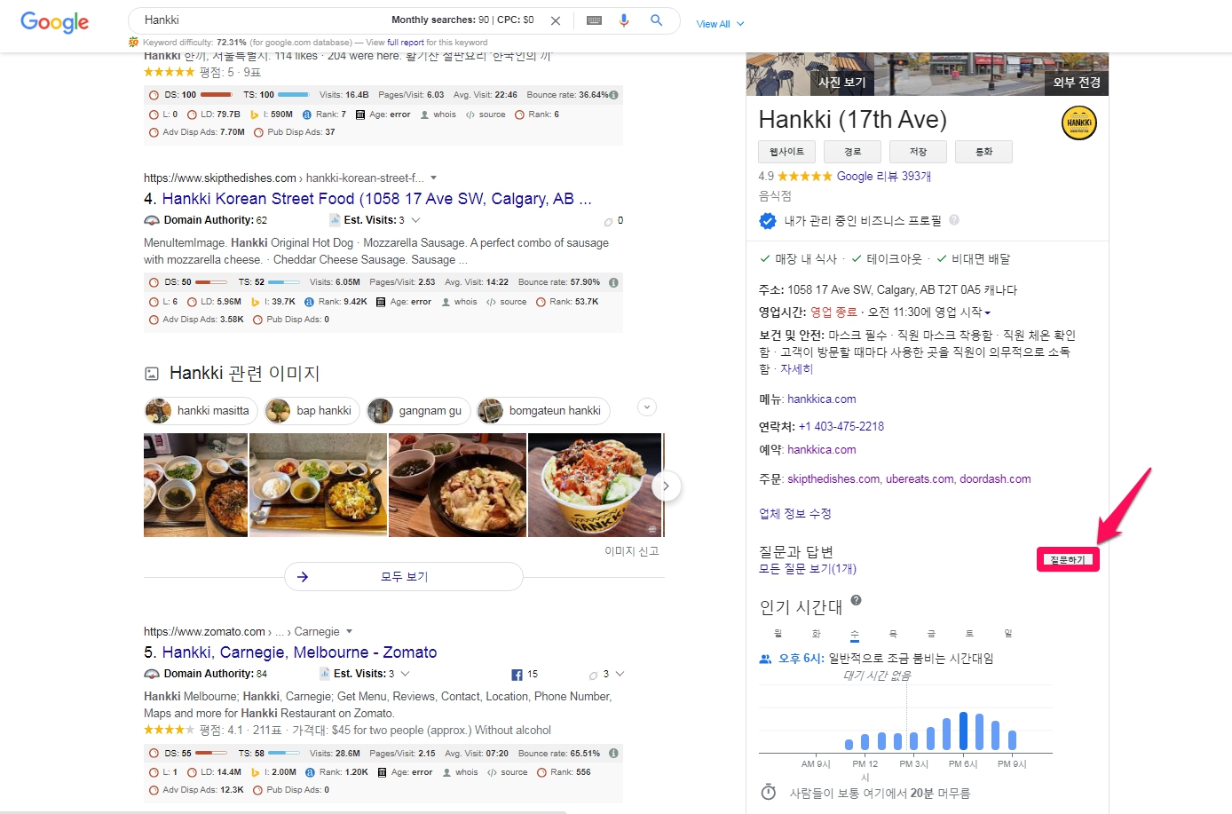1232x814 pixels.
Task: Click the image icon beside Hankki 관련 이미지
Action: pyautogui.click(x=152, y=374)
